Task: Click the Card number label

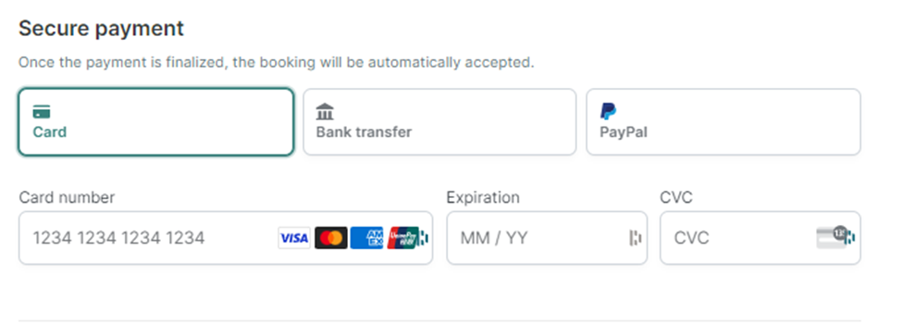Action: click(x=67, y=197)
